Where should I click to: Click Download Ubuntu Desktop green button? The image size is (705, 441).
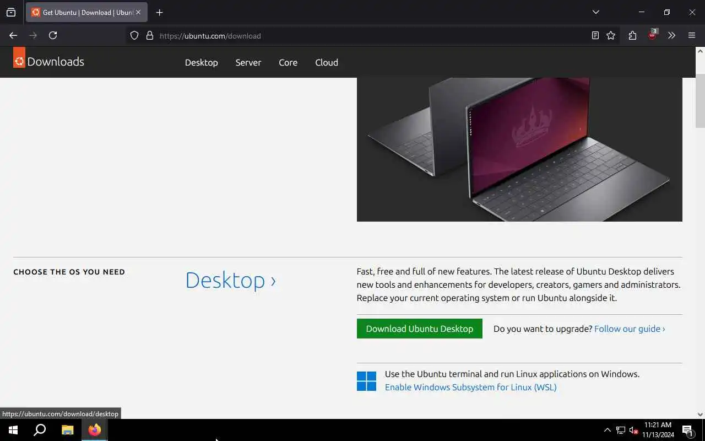[x=420, y=329]
